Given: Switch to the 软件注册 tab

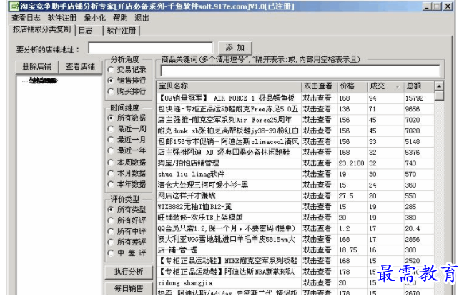Looking at the screenshot, I should 122,31.
